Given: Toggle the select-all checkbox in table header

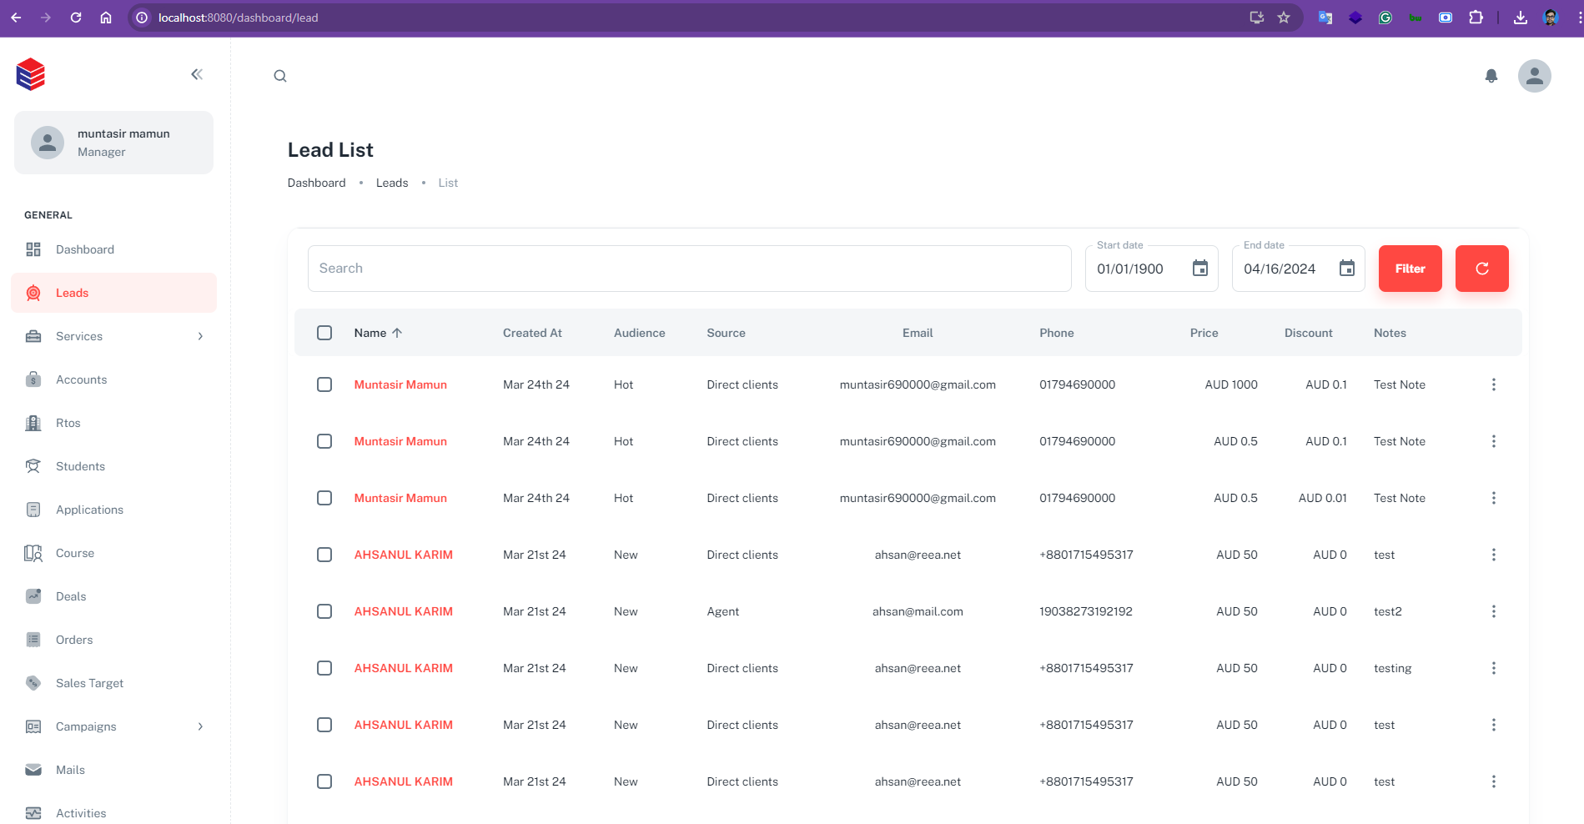Looking at the screenshot, I should pos(324,333).
